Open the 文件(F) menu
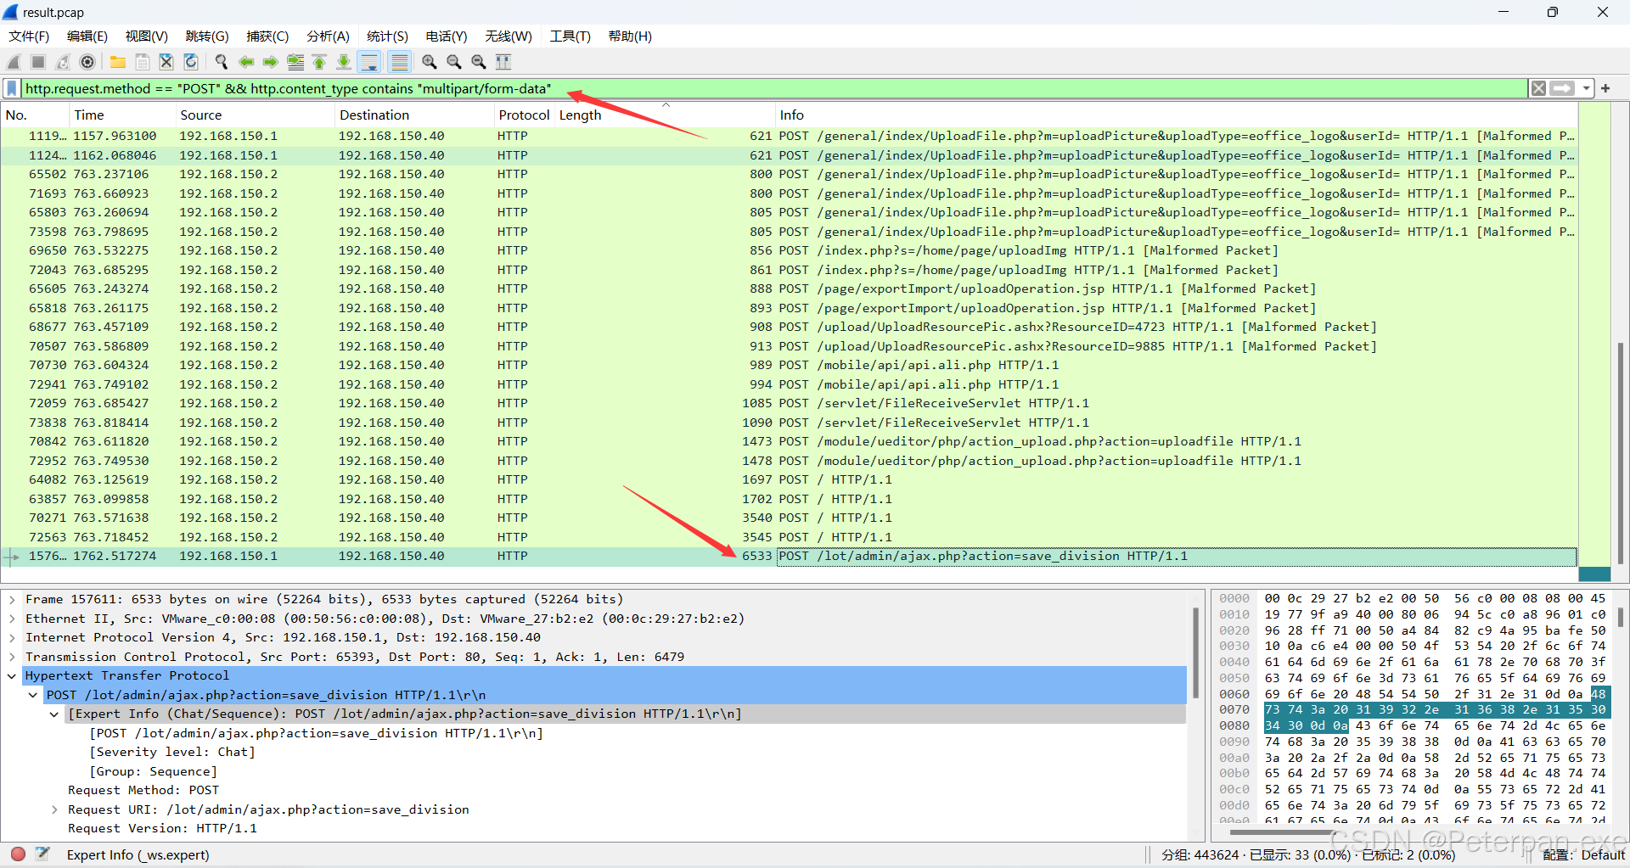 pos(29,36)
